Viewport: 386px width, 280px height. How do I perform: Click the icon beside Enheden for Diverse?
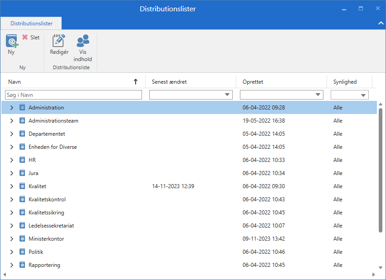coord(22,147)
